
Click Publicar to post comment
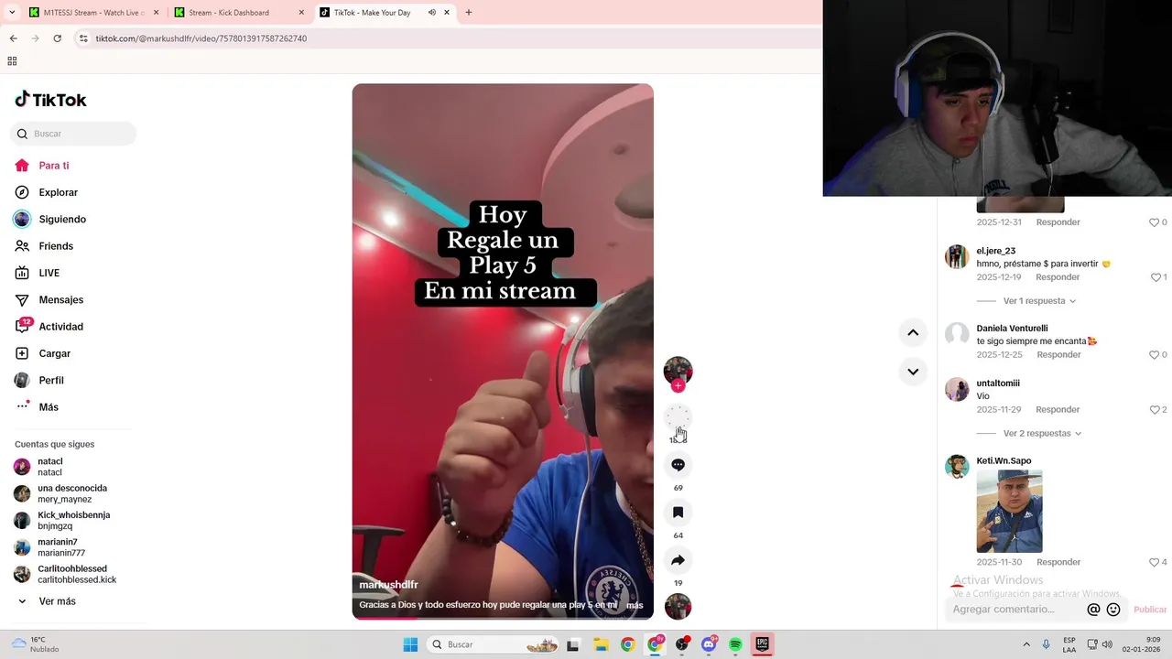(x=1150, y=610)
